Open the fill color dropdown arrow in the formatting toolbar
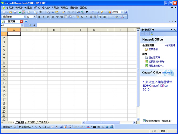Viewport: 178px width, 134px height. tap(119, 17)
